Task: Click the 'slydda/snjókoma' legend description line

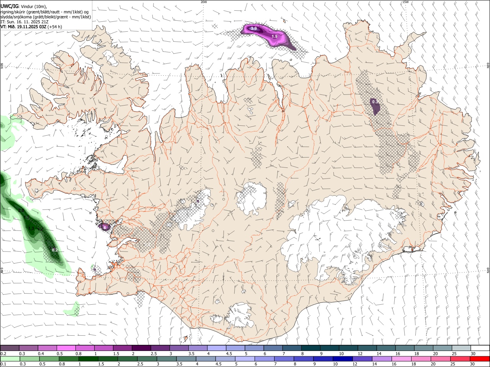Action: tap(46, 17)
